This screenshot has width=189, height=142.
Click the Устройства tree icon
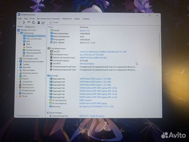pyautogui.click(x=20, y=82)
